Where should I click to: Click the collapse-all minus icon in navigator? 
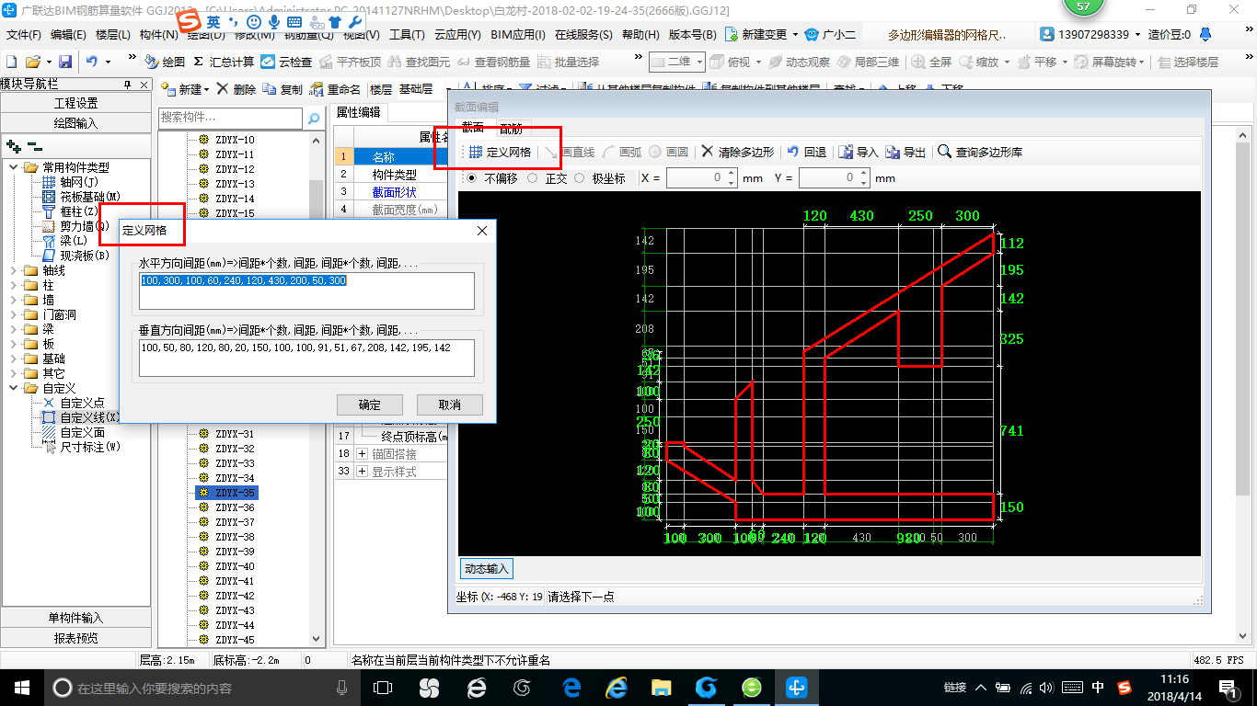35,145
